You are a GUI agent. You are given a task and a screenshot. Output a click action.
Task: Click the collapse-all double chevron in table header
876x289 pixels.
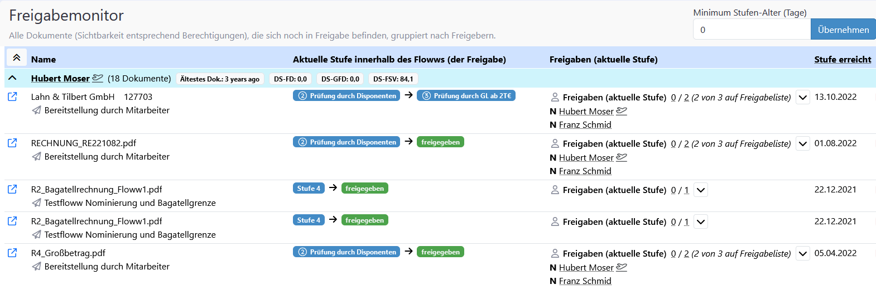[17, 58]
